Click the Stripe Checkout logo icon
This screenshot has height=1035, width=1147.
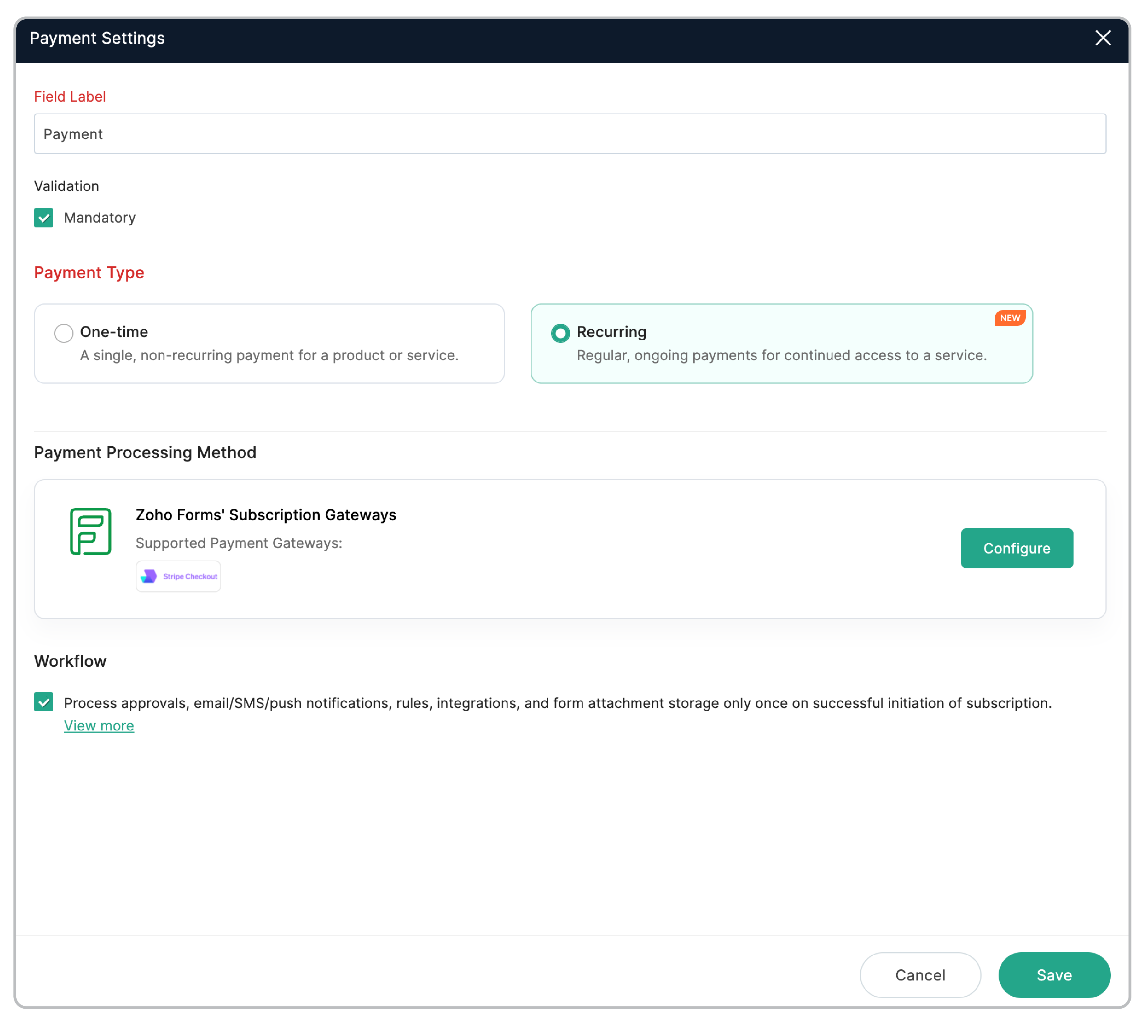click(x=148, y=576)
